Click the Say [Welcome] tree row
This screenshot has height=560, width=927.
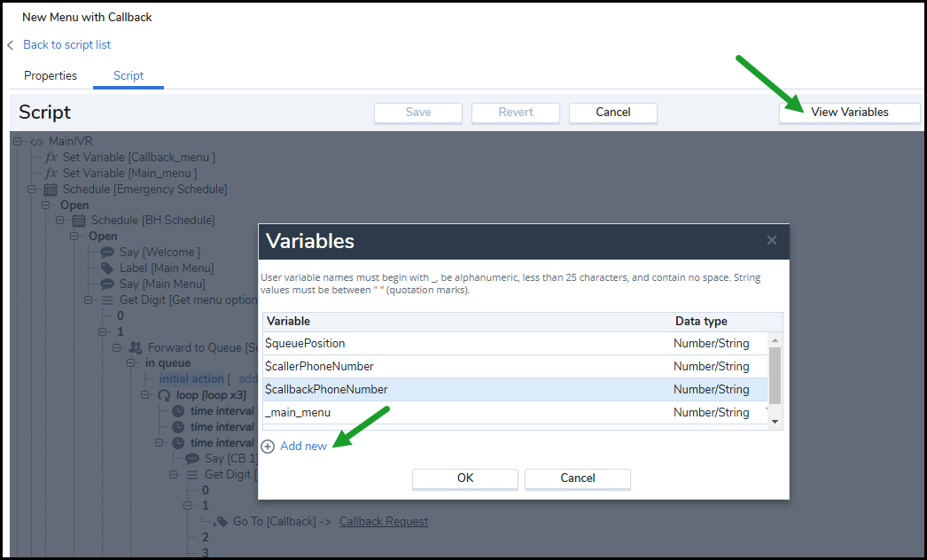[160, 253]
